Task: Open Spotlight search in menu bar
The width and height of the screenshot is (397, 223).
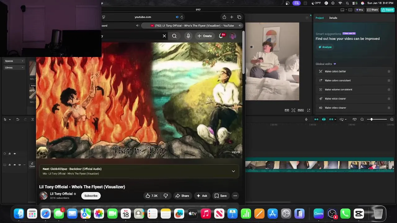Action: tap(347, 3)
